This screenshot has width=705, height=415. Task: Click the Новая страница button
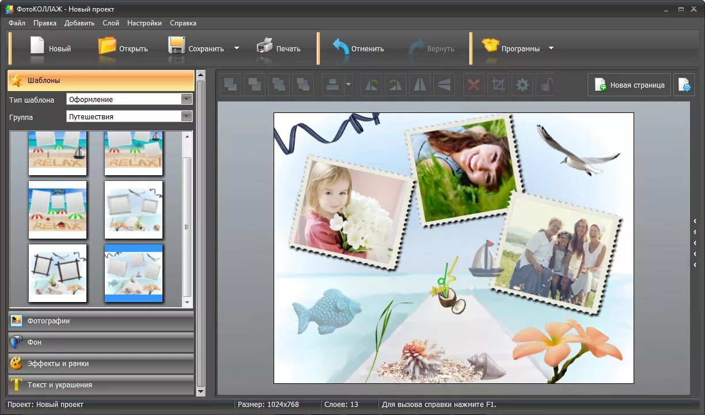coord(630,85)
